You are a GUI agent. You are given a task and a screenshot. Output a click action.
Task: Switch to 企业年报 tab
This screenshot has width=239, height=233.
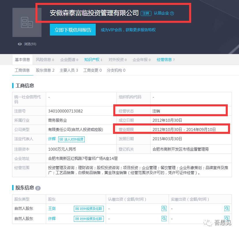point(142,60)
